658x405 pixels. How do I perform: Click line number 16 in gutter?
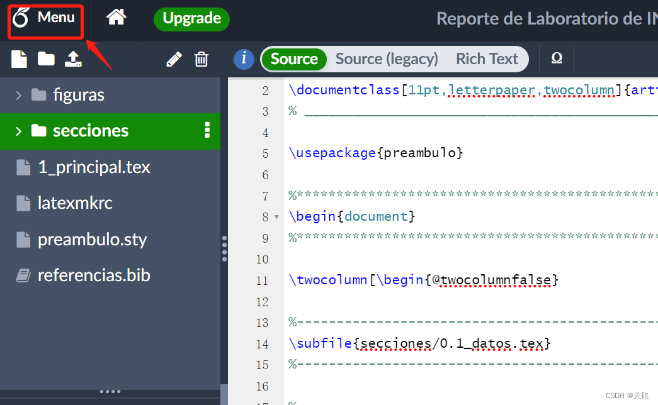pyautogui.click(x=263, y=387)
